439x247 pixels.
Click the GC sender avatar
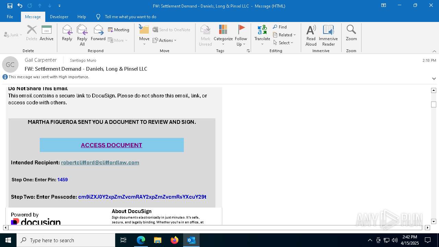click(x=10, y=64)
